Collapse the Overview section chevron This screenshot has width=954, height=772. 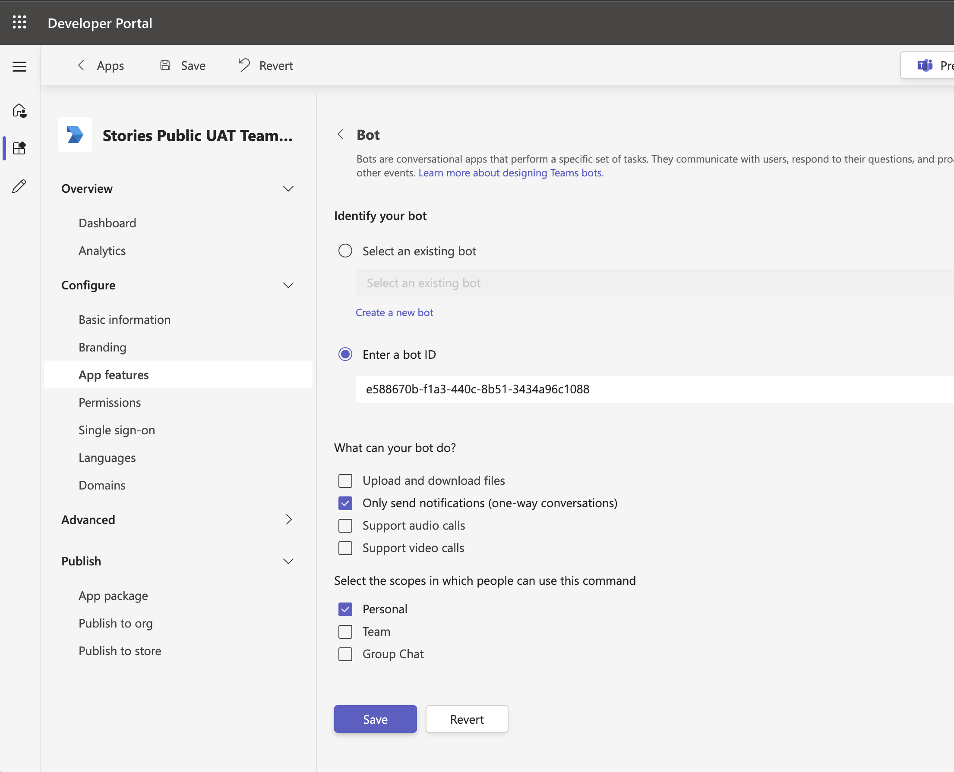click(x=288, y=188)
